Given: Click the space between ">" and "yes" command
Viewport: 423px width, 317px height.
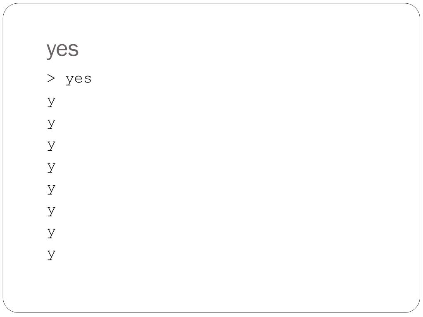Looking at the screenshot, I should pyautogui.click(x=61, y=79).
